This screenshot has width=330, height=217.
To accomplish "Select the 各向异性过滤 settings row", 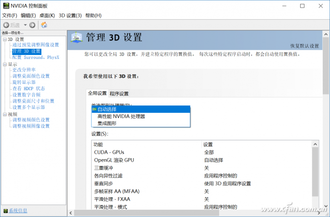I will coord(202,176).
